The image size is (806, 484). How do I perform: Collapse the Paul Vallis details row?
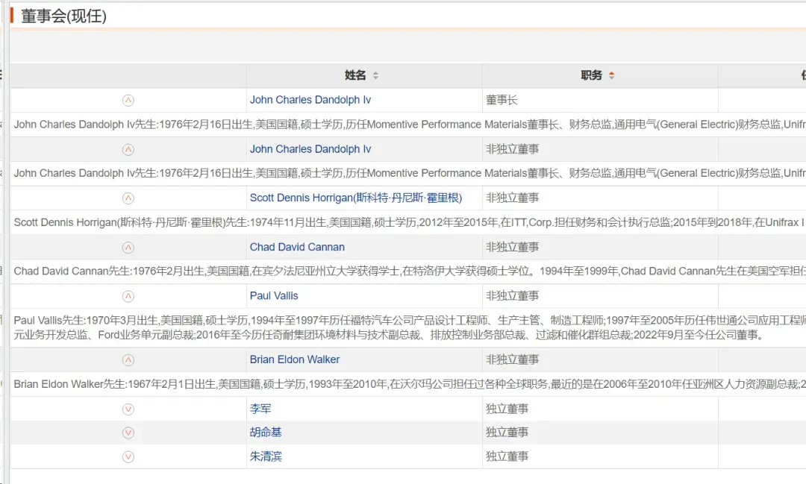click(128, 297)
